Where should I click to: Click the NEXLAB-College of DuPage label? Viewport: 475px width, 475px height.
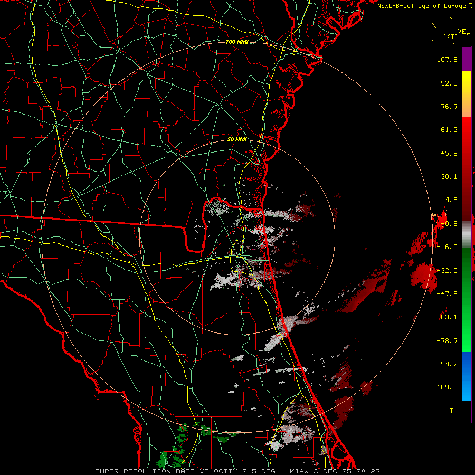click(421, 6)
